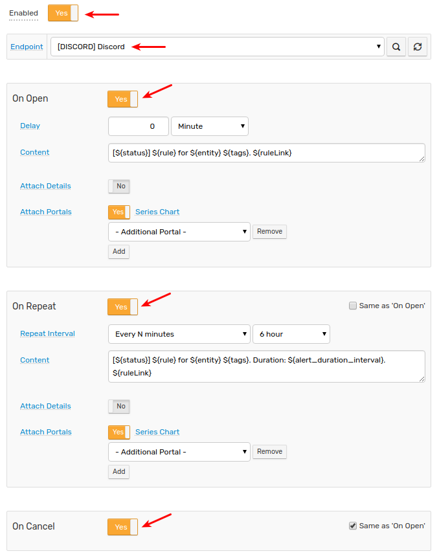Toggle Attach Details in On Open section

click(x=119, y=186)
